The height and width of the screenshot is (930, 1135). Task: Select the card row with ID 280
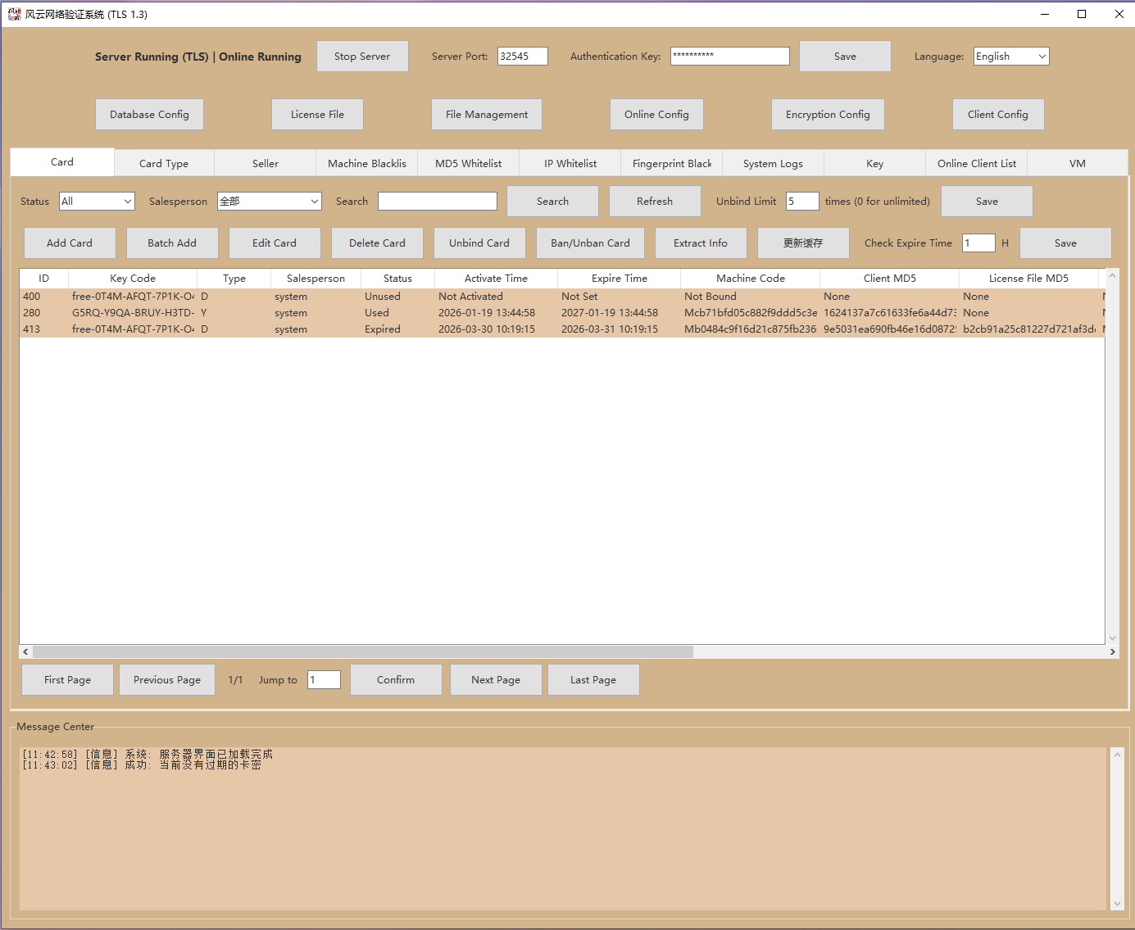pyautogui.click(x=328, y=313)
